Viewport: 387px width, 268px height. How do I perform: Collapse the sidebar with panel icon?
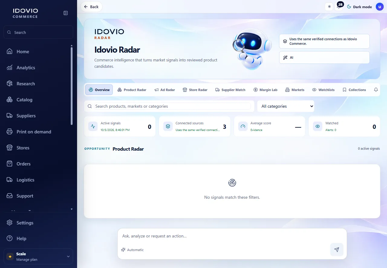click(x=66, y=13)
